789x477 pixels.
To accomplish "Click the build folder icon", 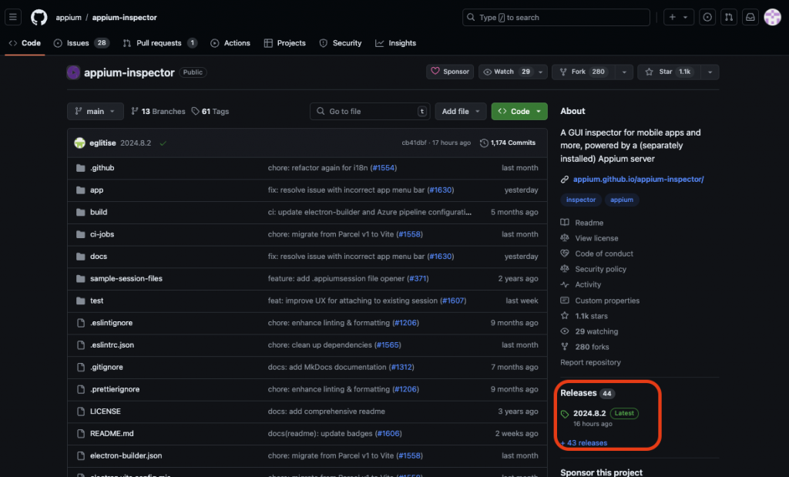I will tap(80, 213).
